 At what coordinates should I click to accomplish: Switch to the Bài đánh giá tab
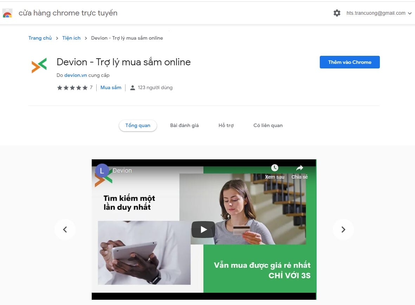[184, 125]
